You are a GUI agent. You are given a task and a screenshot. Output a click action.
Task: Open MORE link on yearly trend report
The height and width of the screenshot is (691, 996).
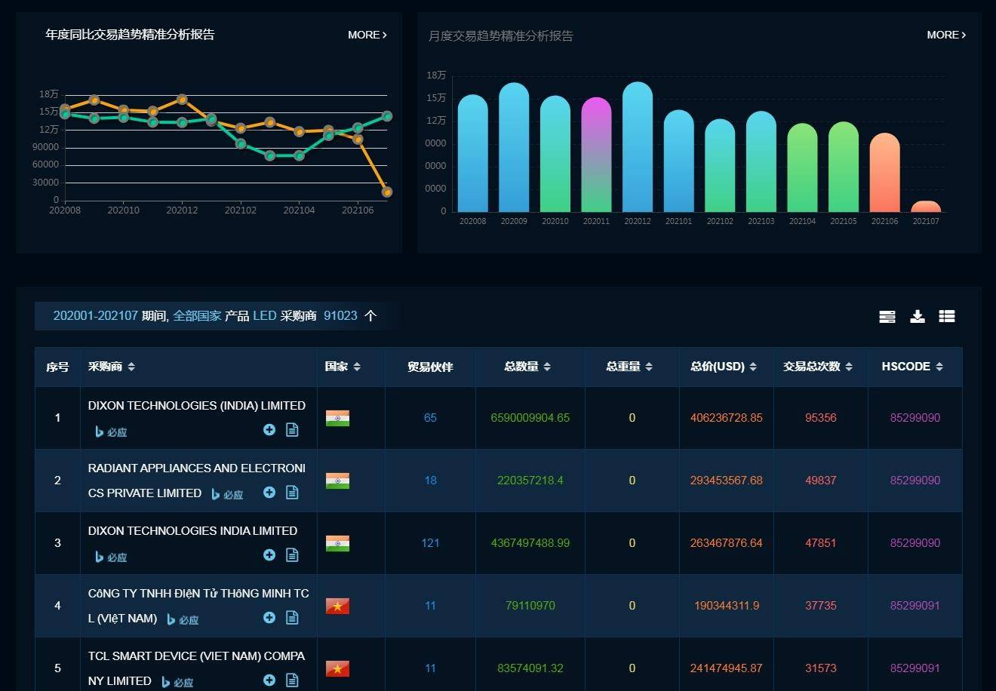367,35
